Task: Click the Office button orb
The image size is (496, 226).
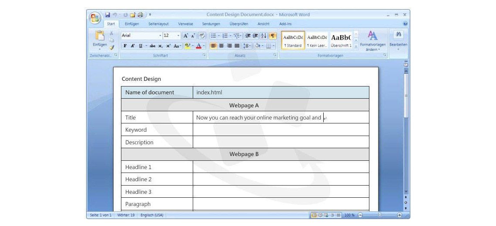Action: (95, 18)
